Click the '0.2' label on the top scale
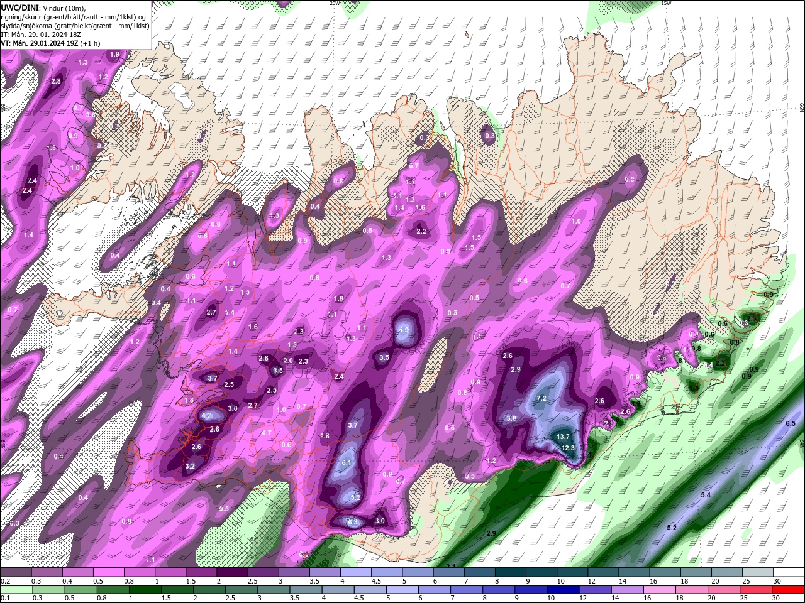The height and width of the screenshot is (603, 805). click(x=5, y=581)
